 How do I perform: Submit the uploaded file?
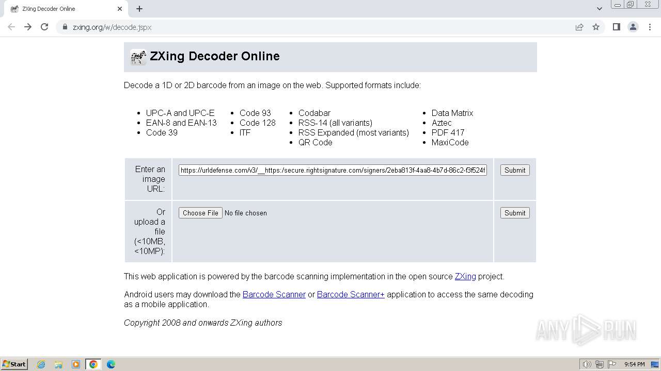click(515, 213)
